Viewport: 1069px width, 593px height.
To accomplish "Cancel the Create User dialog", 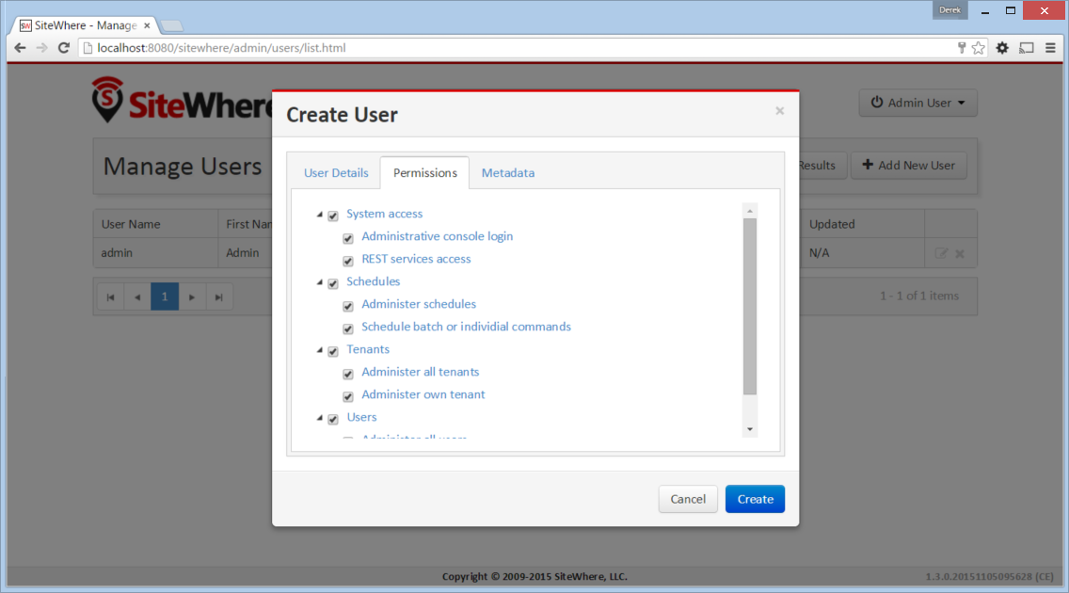I will pos(688,499).
